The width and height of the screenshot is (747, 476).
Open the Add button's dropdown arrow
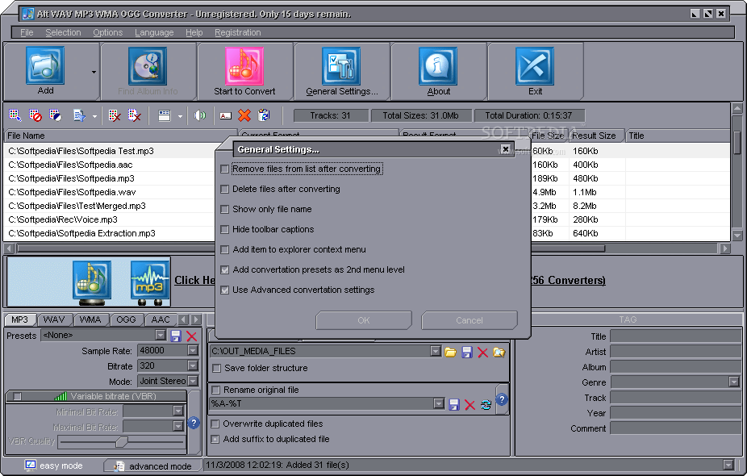click(94, 72)
